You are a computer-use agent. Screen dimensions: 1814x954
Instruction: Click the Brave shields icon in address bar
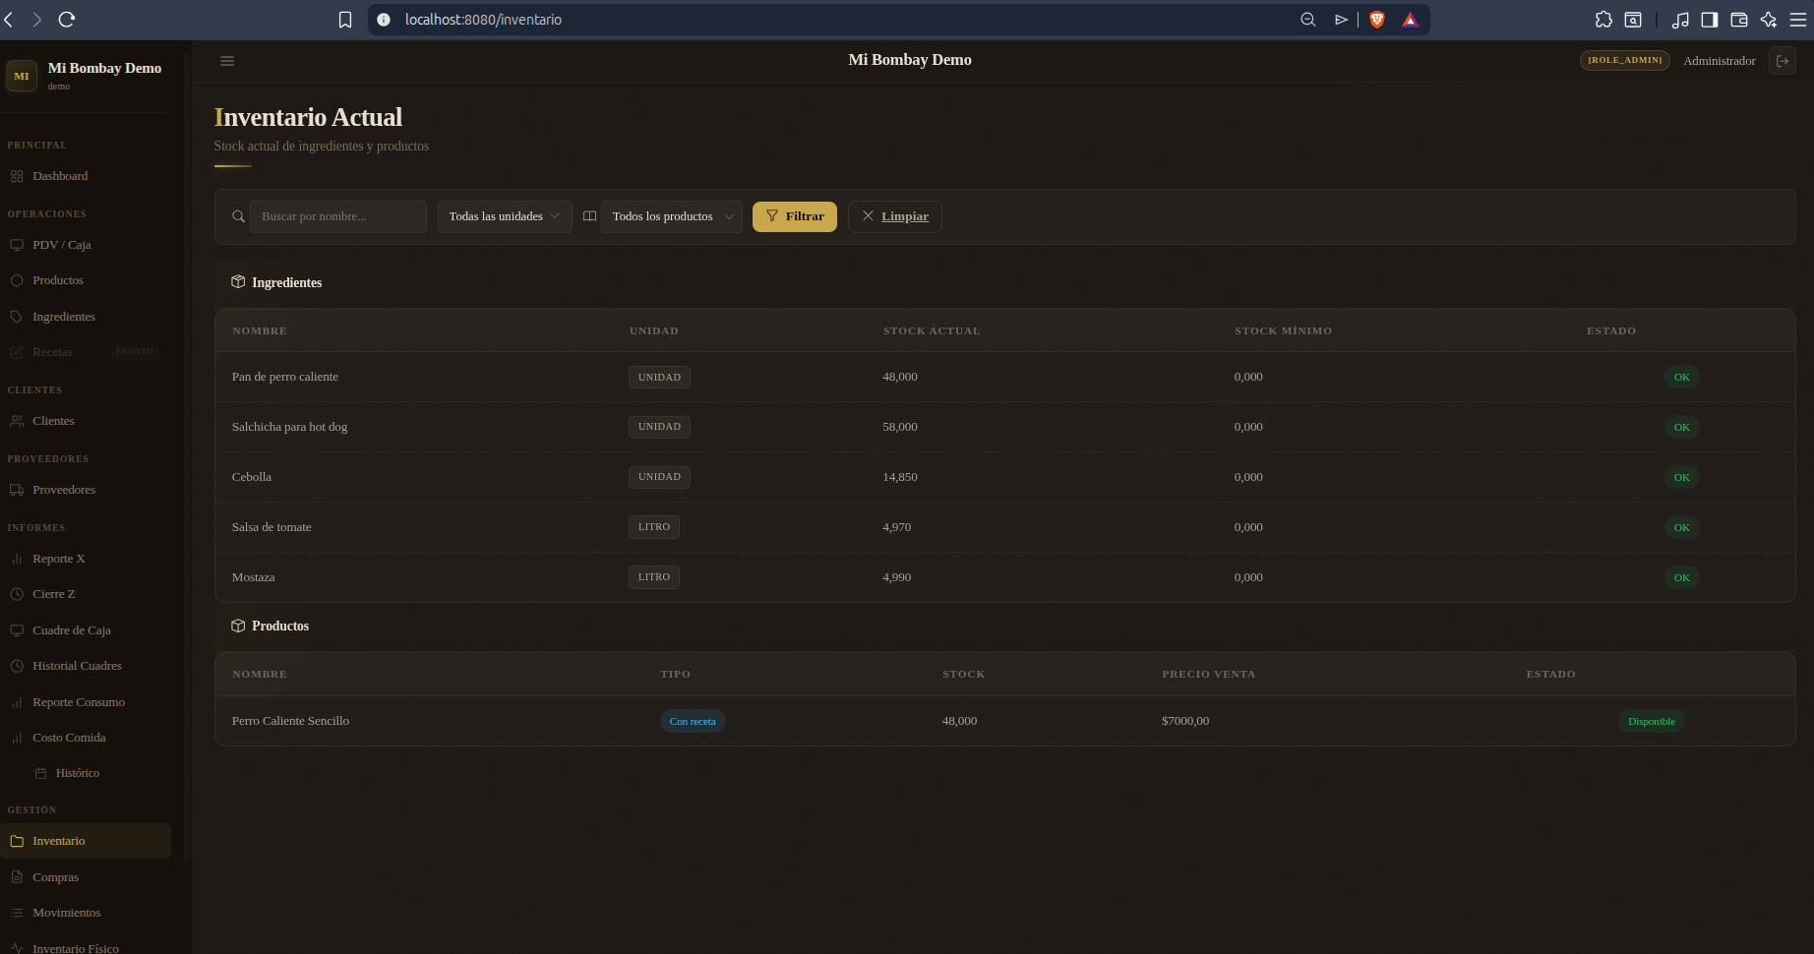1377,20
